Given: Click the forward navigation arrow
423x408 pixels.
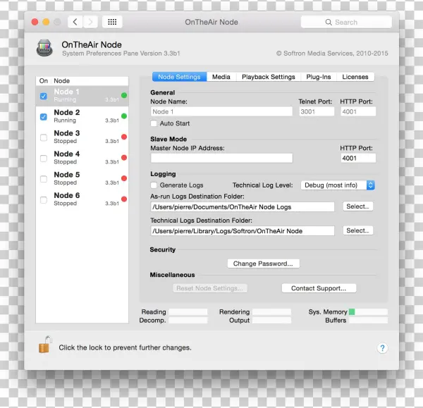Looking at the screenshot, I should [90, 22].
